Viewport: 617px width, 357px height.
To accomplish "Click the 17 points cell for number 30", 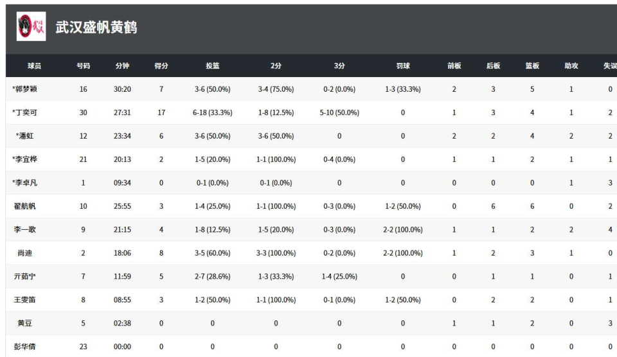I will point(161,112).
